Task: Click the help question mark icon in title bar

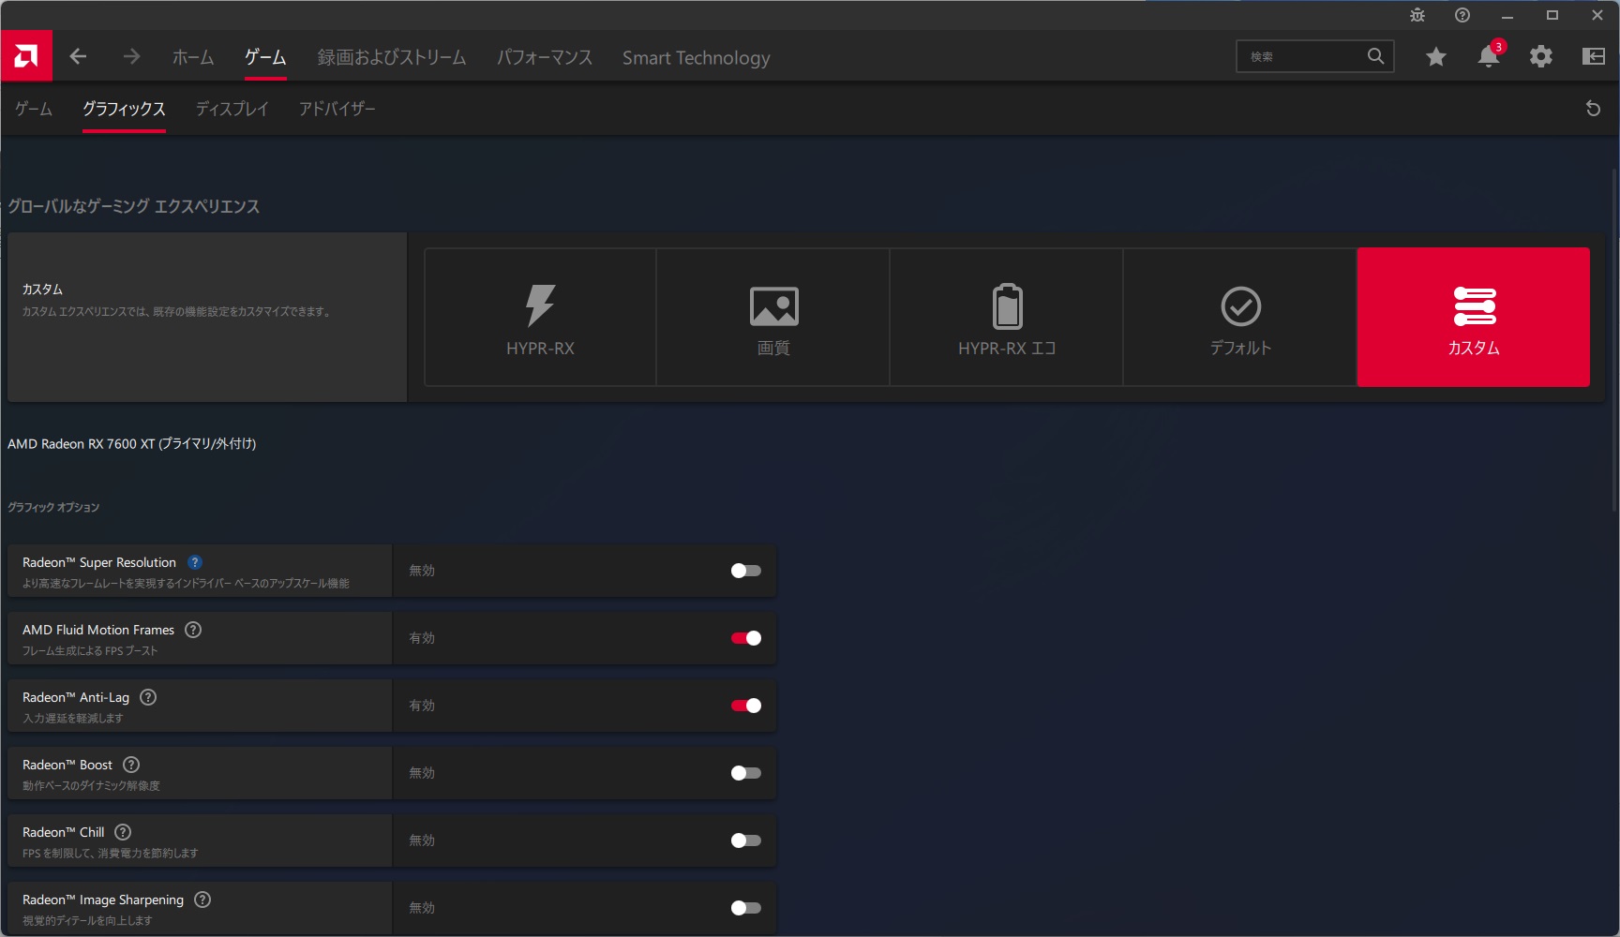Action: click(1462, 15)
